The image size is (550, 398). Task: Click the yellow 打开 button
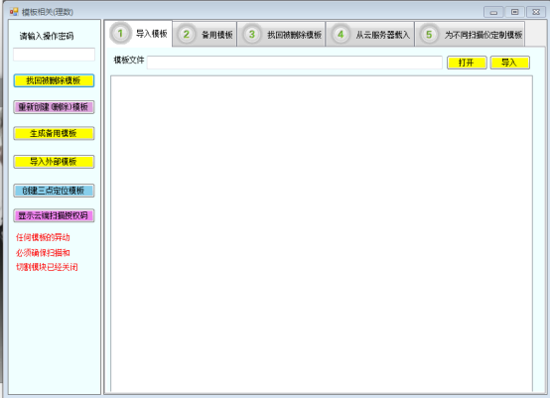tap(467, 63)
